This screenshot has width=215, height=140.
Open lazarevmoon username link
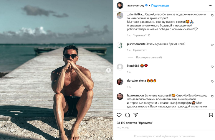135,95
